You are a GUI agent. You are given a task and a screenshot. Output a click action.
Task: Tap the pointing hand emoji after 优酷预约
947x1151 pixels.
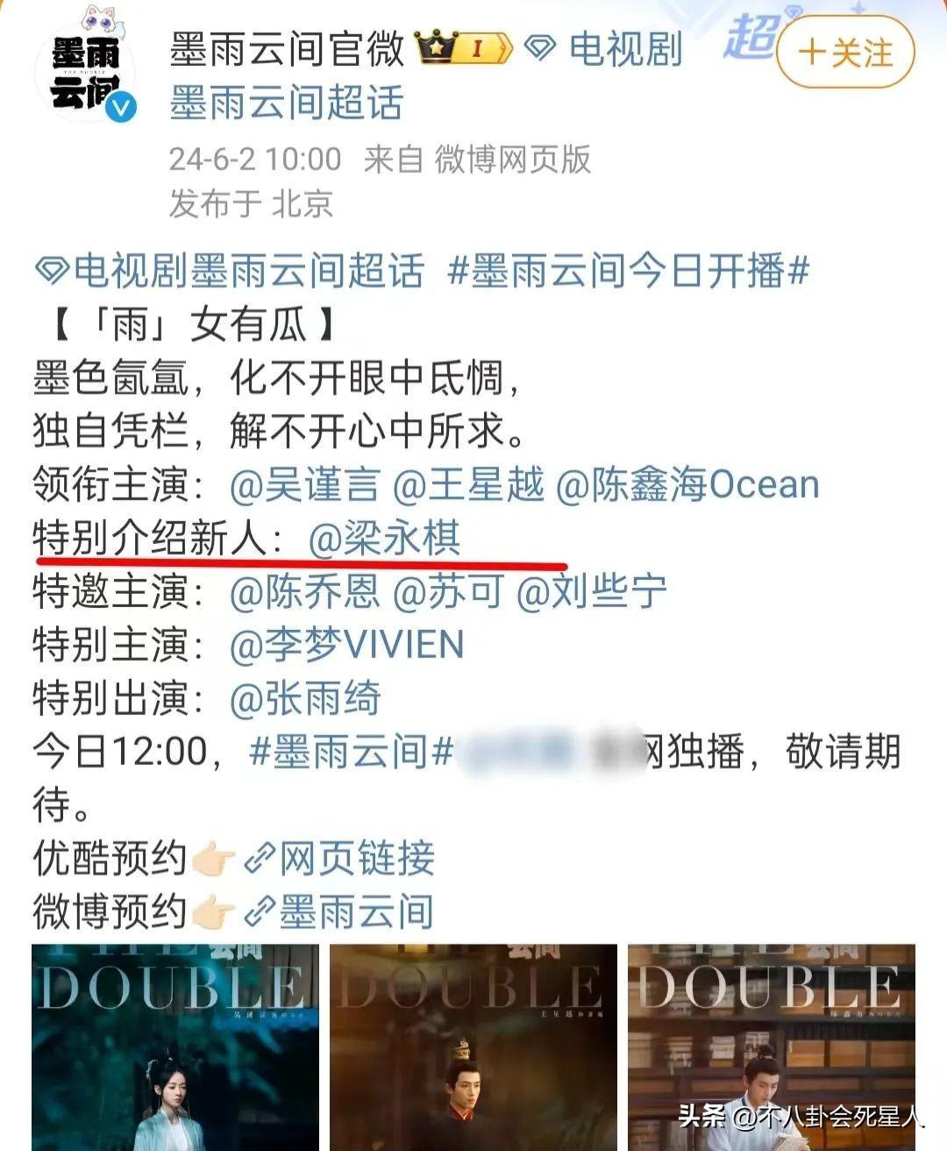(214, 859)
